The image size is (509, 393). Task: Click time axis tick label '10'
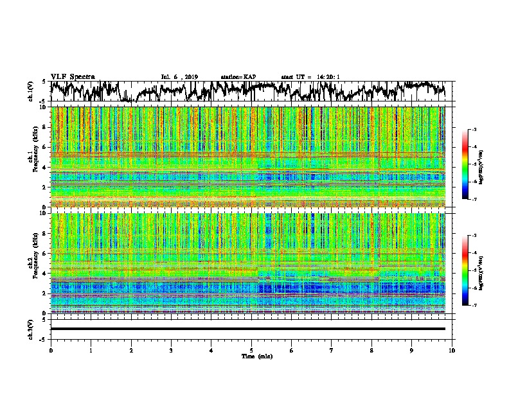[452, 351]
